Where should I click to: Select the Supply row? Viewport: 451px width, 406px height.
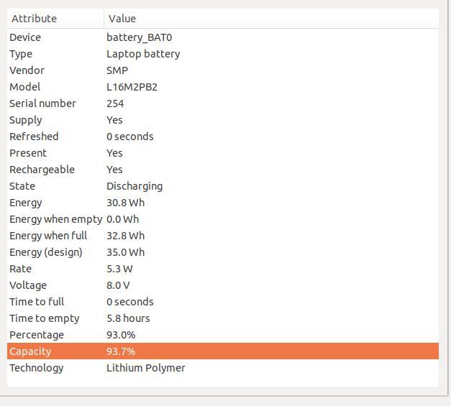tap(223, 120)
